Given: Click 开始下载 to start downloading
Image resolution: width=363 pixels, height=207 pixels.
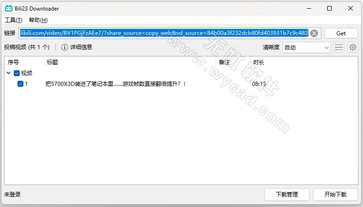Looking at the screenshot, I should (335, 194).
